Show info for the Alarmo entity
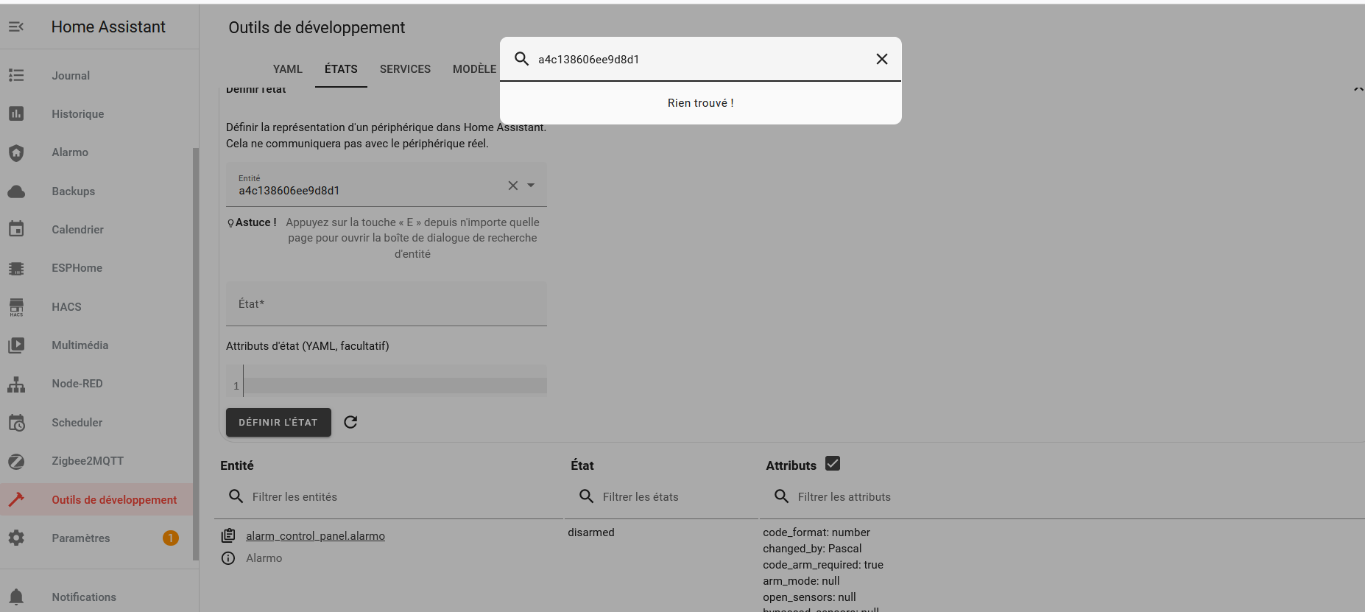This screenshot has height=612, width=1365. tap(228, 558)
